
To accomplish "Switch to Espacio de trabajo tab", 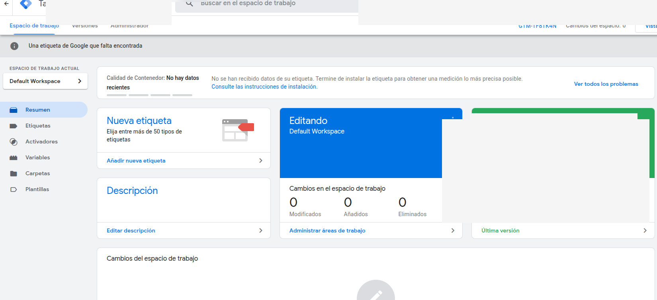I will [34, 26].
